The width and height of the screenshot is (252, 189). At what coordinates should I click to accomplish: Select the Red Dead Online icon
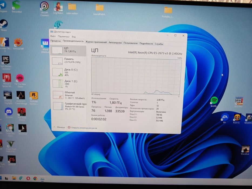coord(22,114)
